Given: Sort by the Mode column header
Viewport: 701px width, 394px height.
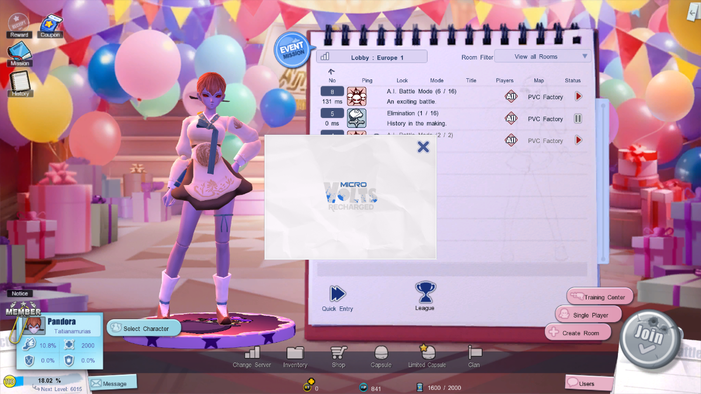Looking at the screenshot, I should 437,81.
